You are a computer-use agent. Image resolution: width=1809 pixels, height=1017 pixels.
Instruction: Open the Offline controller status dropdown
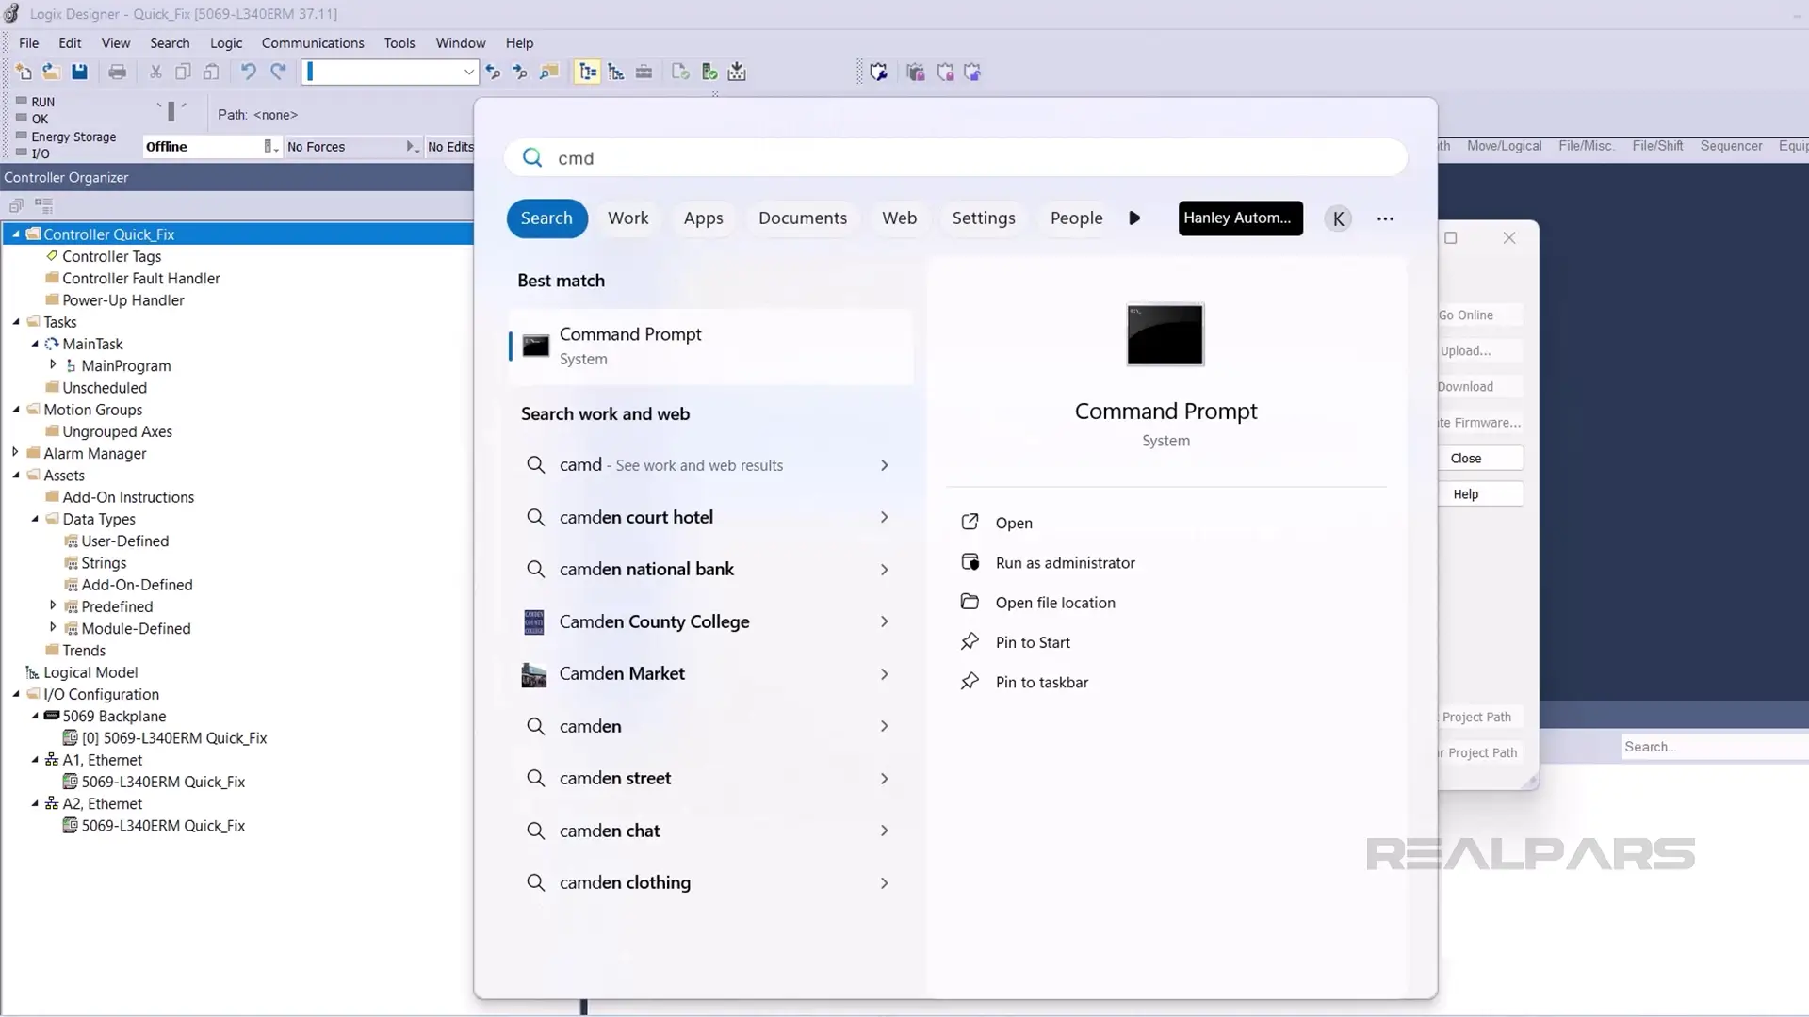pyautogui.click(x=270, y=146)
